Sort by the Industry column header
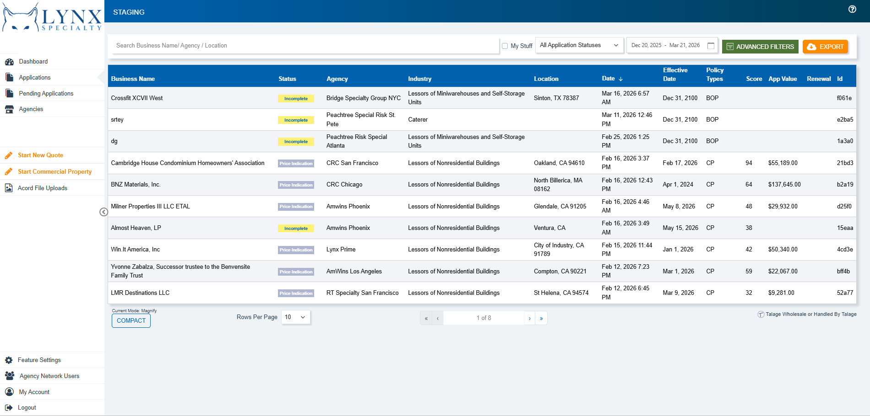The height and width of the screenshot is (416, 870). coord(420,79)
